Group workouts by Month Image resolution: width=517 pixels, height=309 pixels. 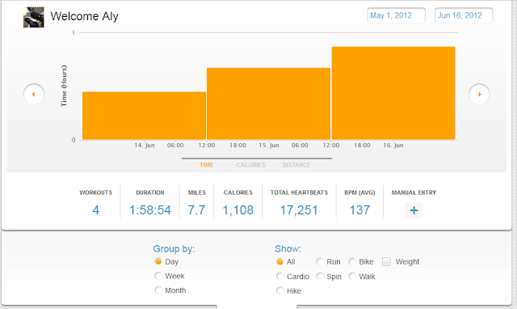pyautogui.click(x=158, y=290)
